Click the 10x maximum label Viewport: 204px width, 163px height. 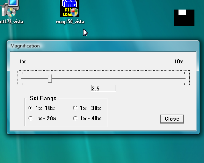178,61
